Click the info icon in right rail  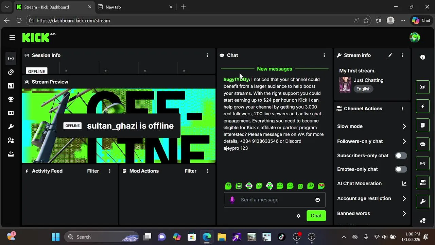tap(423, 57)
